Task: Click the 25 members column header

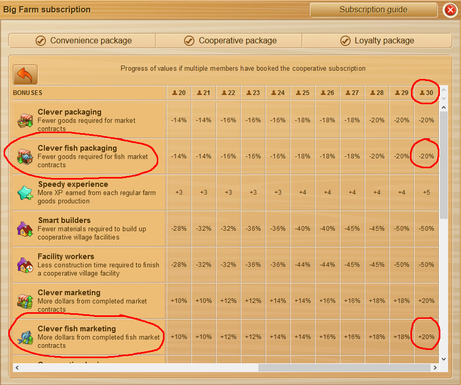Action: 303,93
